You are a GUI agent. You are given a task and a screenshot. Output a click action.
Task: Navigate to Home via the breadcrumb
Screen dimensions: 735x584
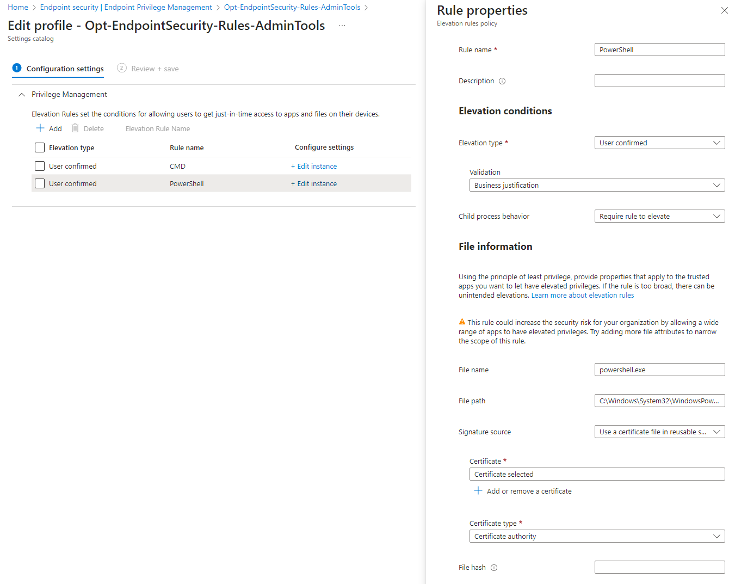pos(17,7)
